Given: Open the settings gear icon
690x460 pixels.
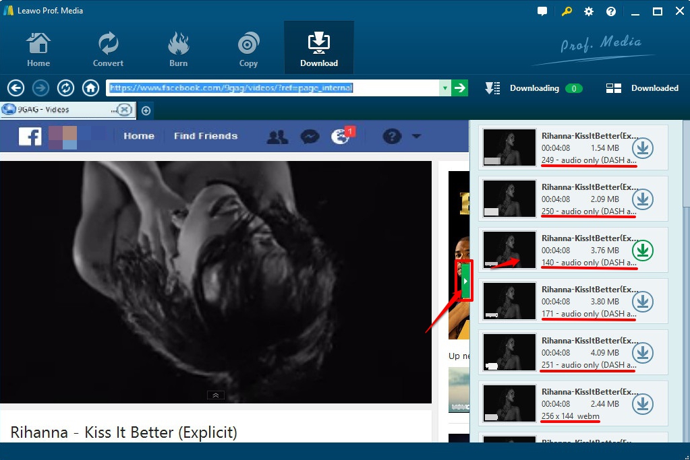Looking at the screenshot, I should click(x=589, y=11).
